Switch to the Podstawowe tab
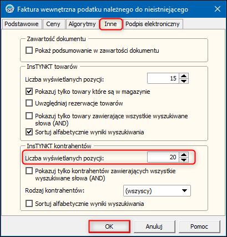This screenshot has height=237, width=227. 22,24
